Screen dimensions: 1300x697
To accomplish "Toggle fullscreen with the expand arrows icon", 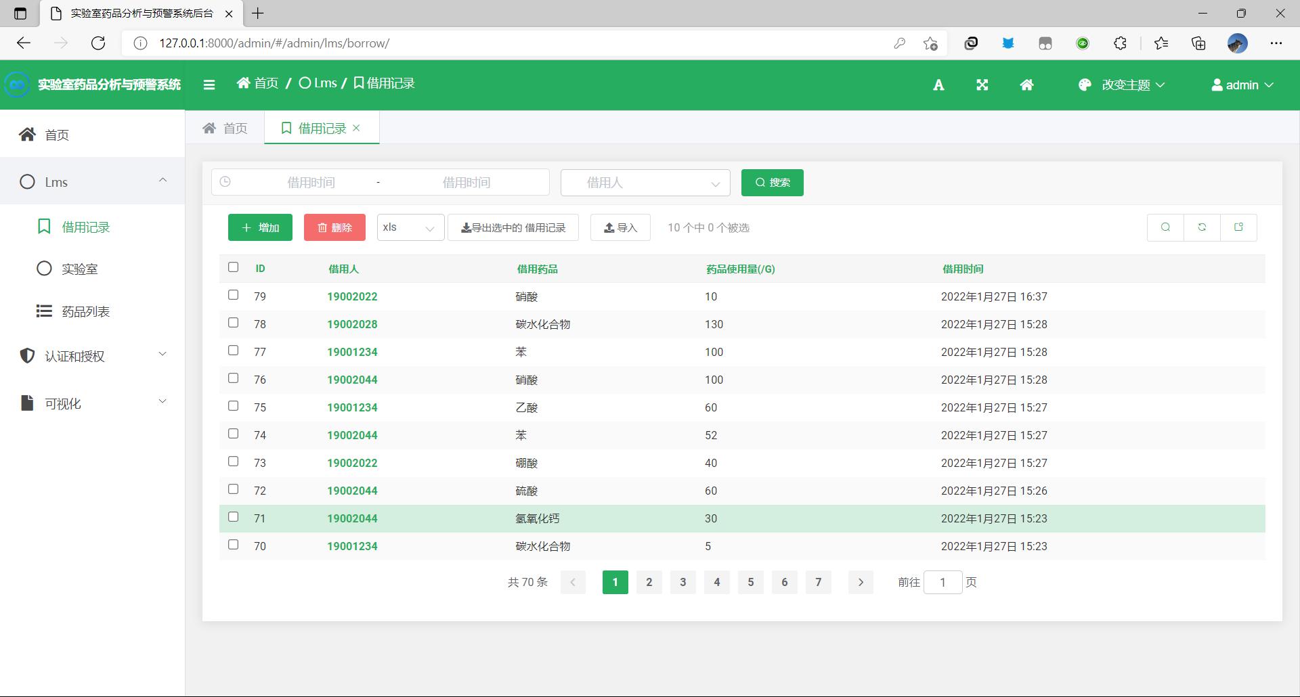I will pos(982,85).
